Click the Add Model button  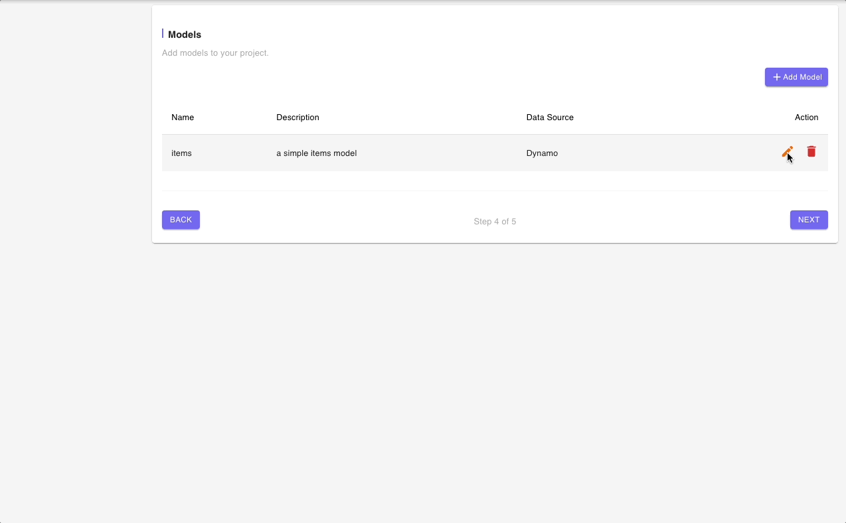click(796, 77)
